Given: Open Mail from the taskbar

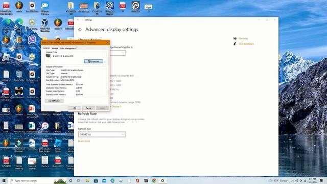Looking at the screenshot, I should point(104,180).
